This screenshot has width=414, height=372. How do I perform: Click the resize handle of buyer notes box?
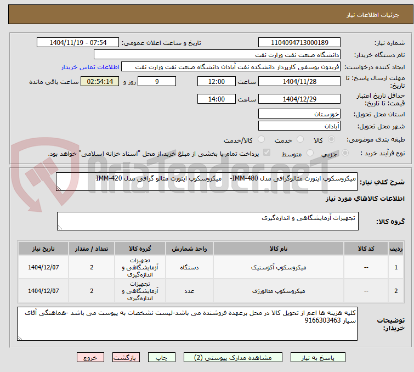pyautogui.click(x=20, y=337)
